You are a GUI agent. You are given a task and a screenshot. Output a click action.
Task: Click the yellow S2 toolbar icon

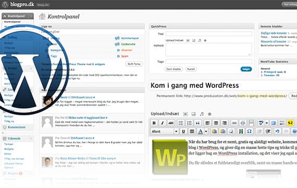click(290, 123)
